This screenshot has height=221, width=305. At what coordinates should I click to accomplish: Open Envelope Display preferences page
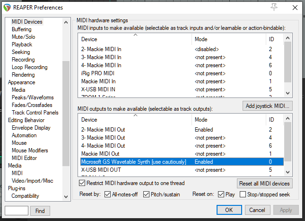click(x=31, y=128)
